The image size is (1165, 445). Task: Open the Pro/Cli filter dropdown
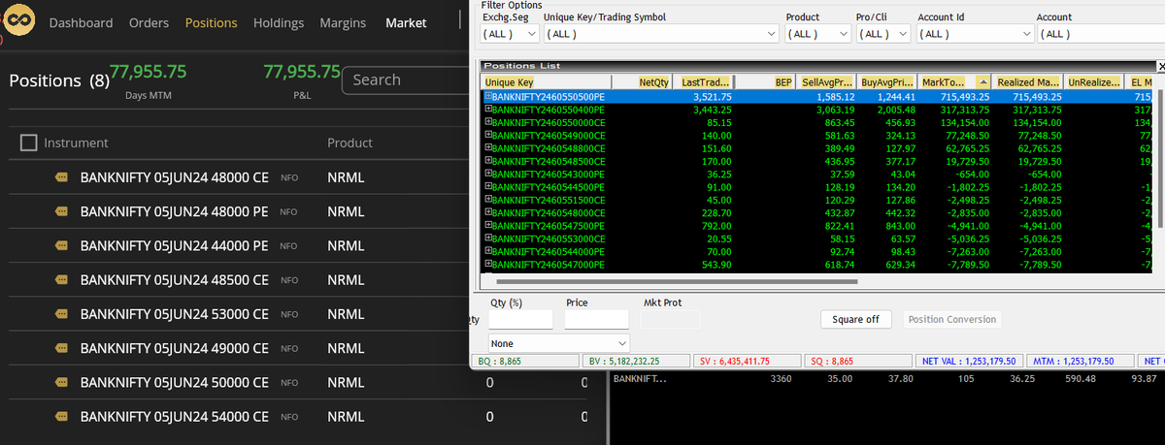[x=883, y=34]
